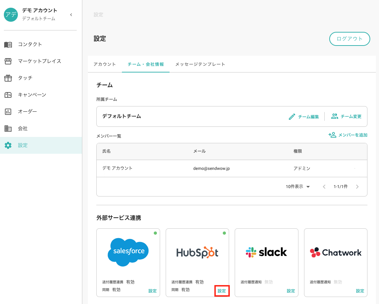The width and height of the screenshot is (379, 304).
Task: Open the 10件表示 rows-per-page dropdown
Action: pos(298,187)
